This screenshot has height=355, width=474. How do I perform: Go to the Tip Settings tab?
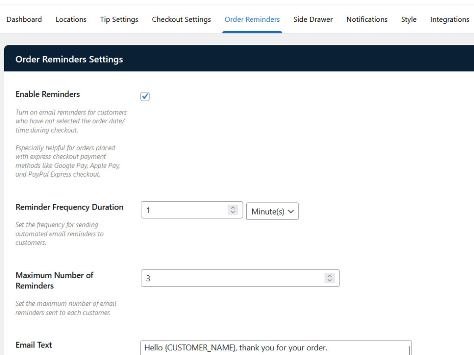click(x=119, y=19)
